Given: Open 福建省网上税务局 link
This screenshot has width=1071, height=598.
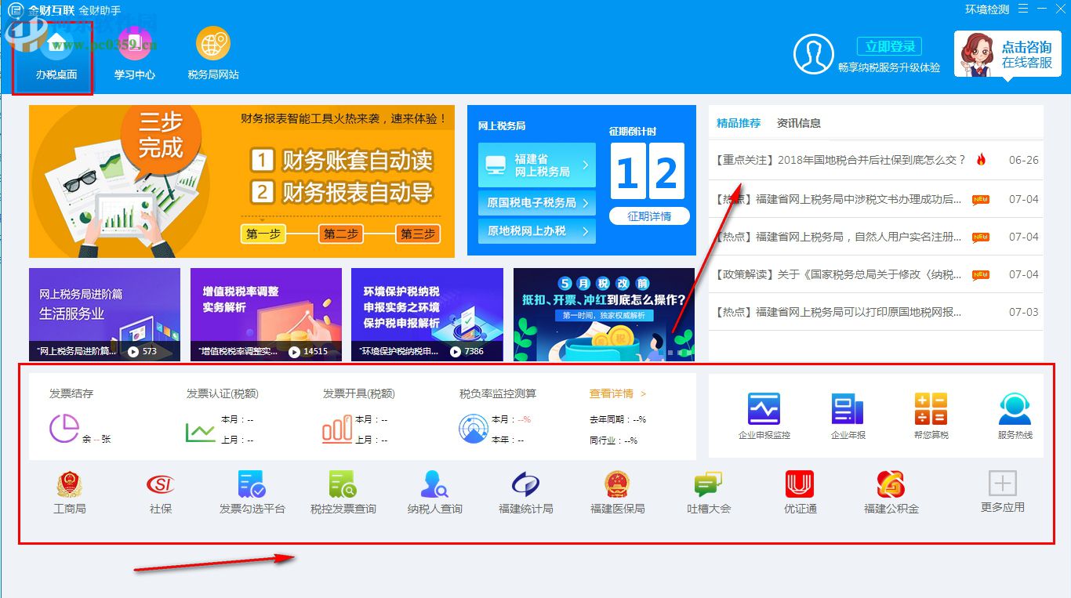Looking at the screenshot, I should point(537,165).
